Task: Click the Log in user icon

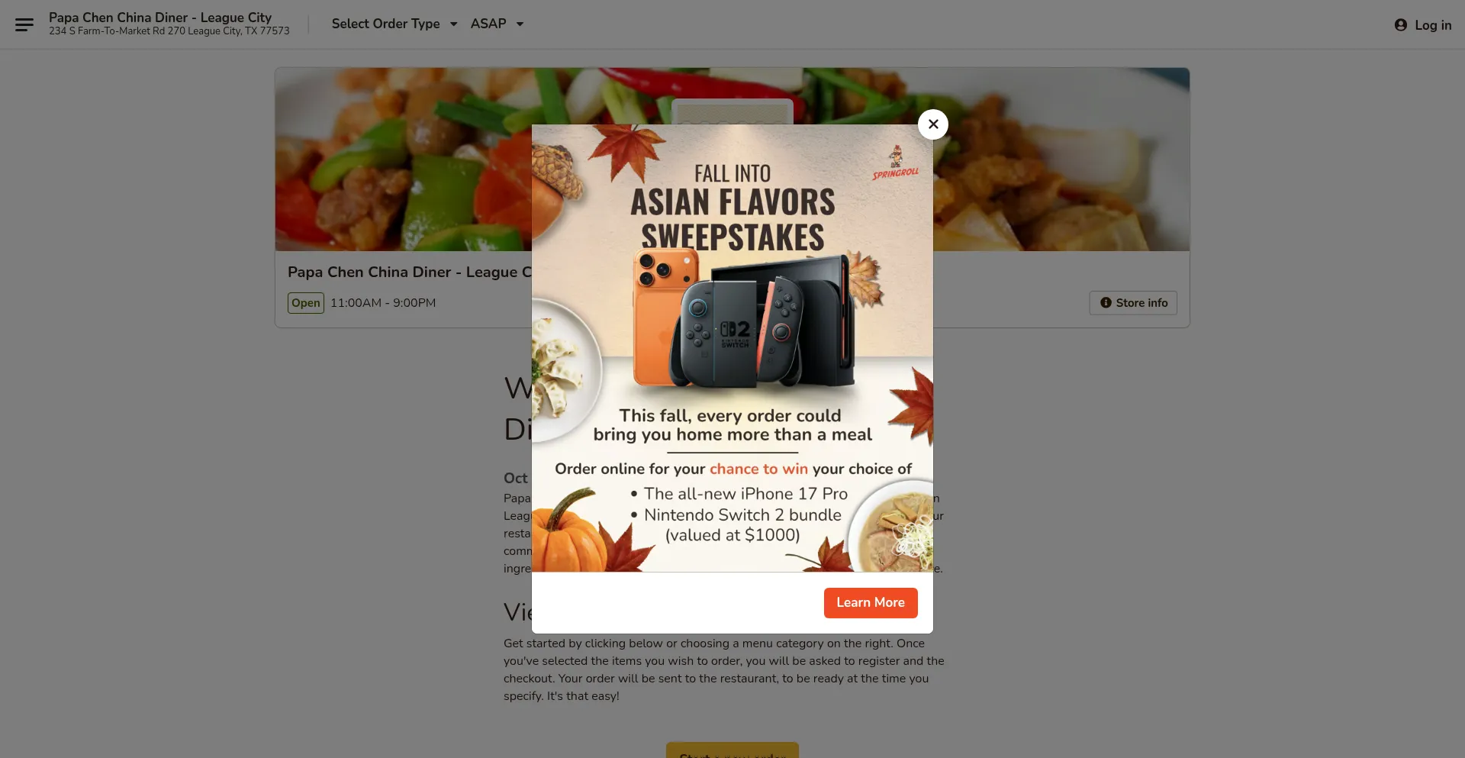Action: [1400, 25]
